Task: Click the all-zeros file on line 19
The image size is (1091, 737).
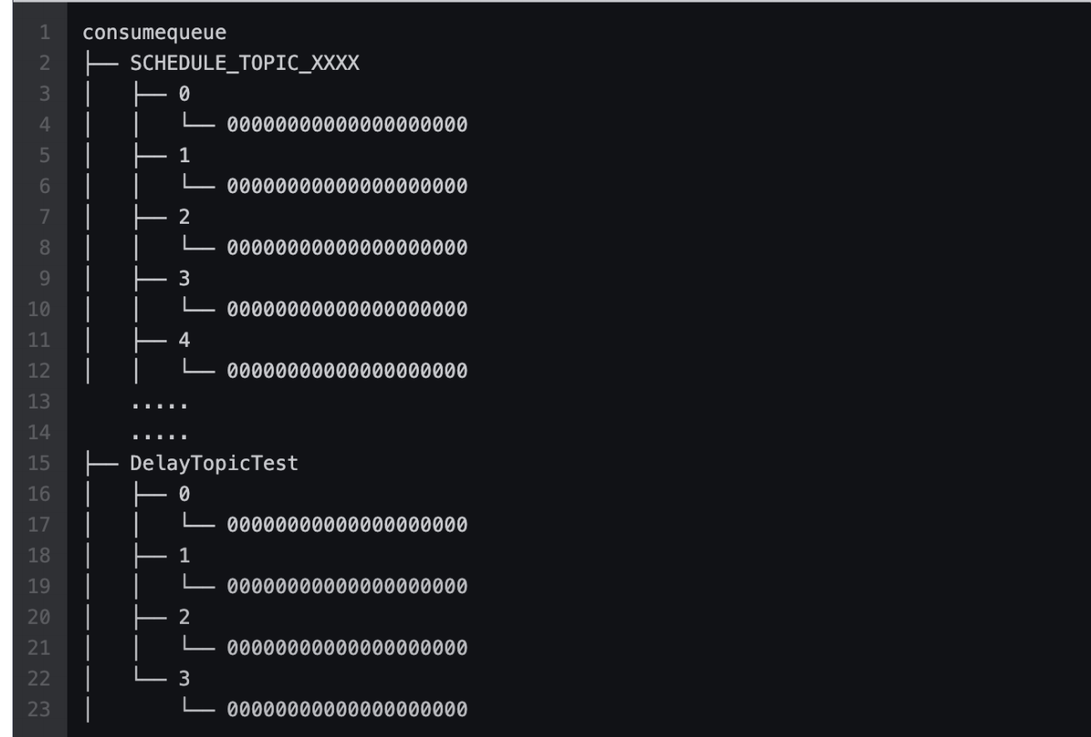Action: point(346,586)
